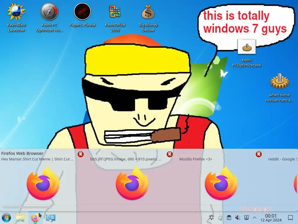Close the Hex Maniac Shirt Cut Meme preview
The image size is (298, 224).
pyautogui.click(x=81, y=154)
